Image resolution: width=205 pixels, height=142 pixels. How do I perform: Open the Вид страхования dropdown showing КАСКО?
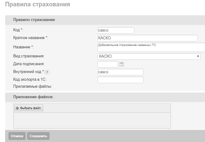click(x=149, y=56)
